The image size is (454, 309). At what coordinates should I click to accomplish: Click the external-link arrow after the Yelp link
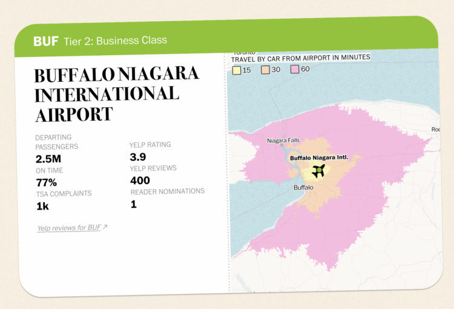[x=105, y=227]
